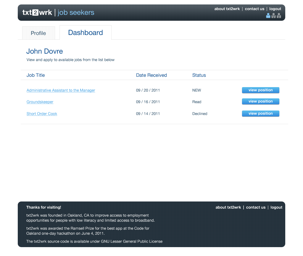Click the date 09 / 20 / 2011
The width and height of the screenshot is (303, 256).
click(148, 90)
